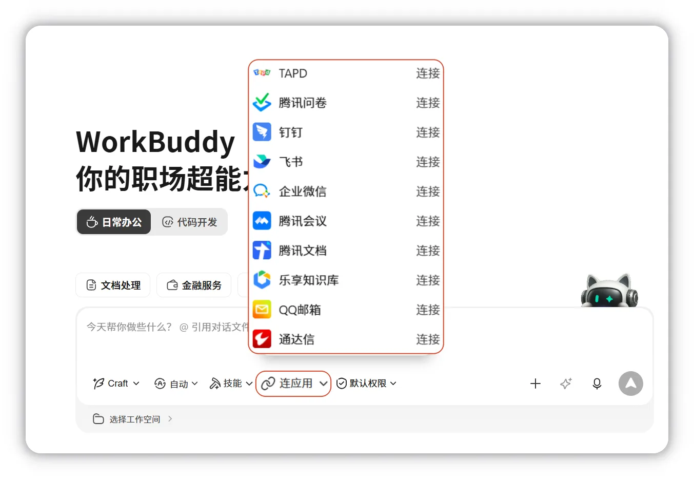Click the sparkle prompt enhance icon
This screenshot has width=694, height=479.
(566, 384)
